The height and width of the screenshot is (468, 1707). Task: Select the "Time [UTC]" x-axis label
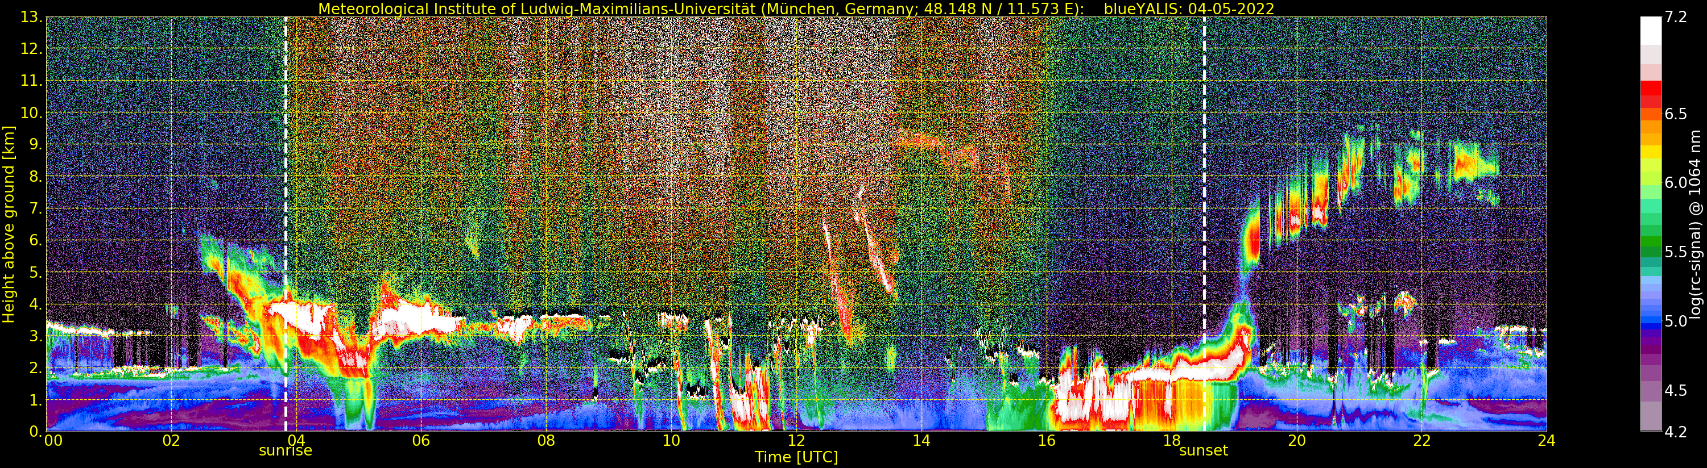tap(796, 457)
